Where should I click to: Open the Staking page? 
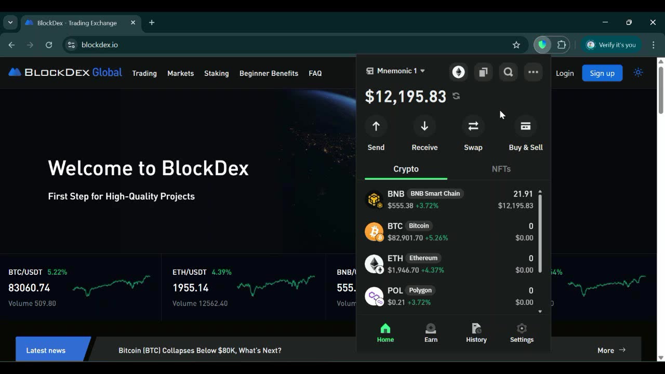[217, 73]
